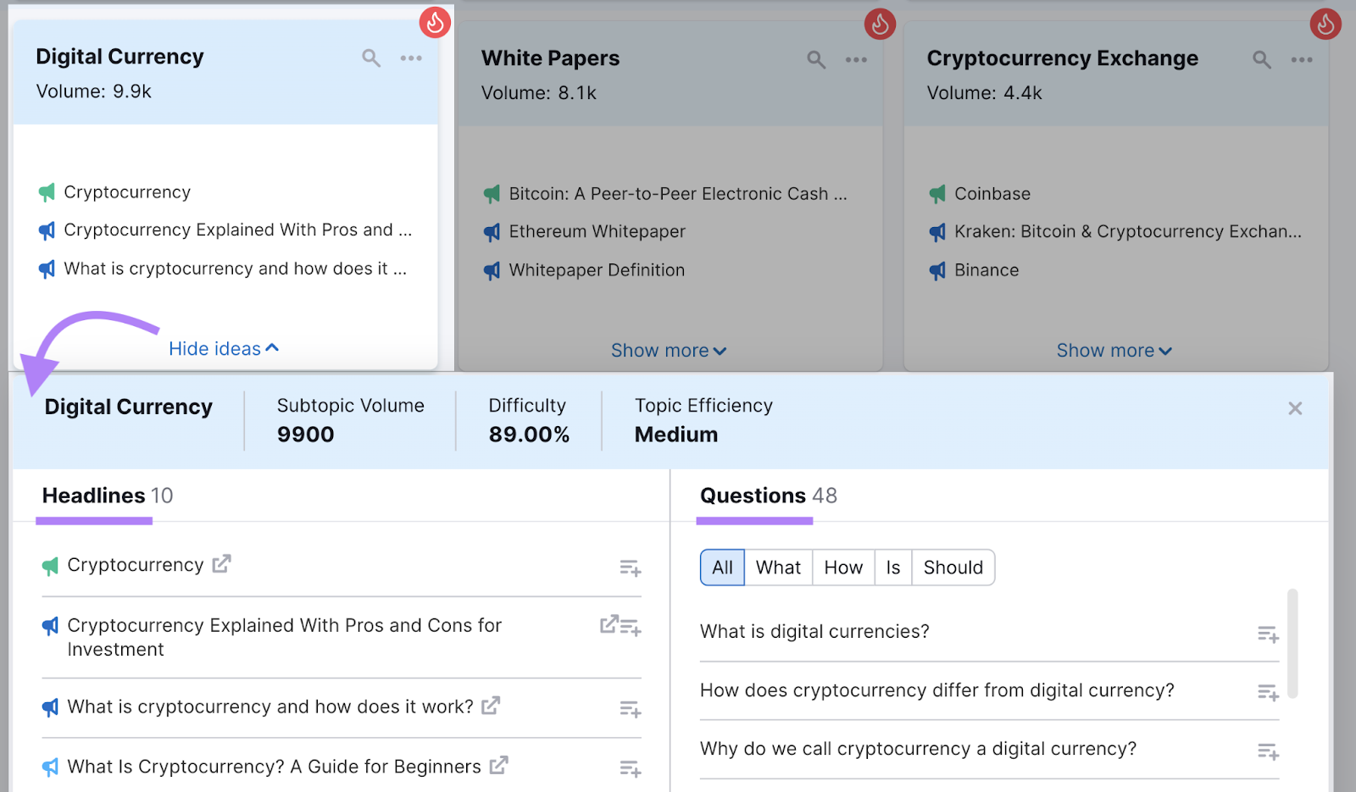Filter questions by Should
The image size is (1356, 792).
point(953,568)
